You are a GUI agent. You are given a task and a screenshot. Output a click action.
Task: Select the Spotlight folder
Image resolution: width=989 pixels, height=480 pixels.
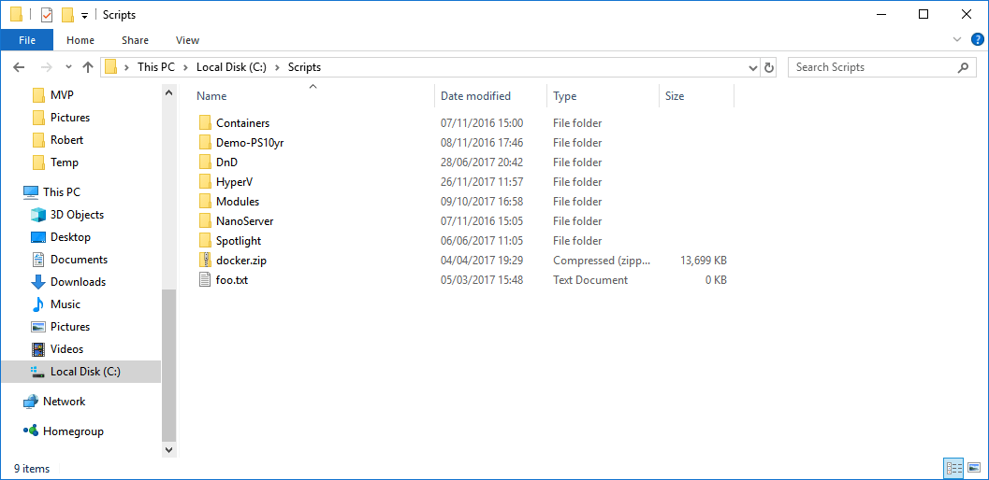tap(239, 241)
